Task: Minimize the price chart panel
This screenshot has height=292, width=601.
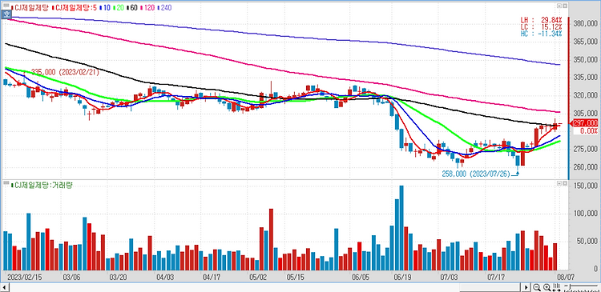Action: click(559, 6)
